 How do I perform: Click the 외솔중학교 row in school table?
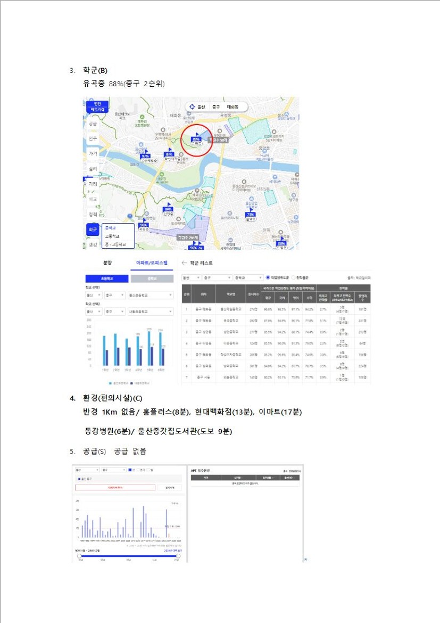pos(276,377)
